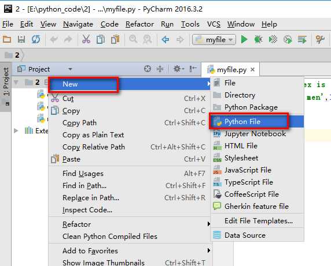Screen dimensions: 331x266
Task: Run myfile with green play icon
Action: [244, 39]
